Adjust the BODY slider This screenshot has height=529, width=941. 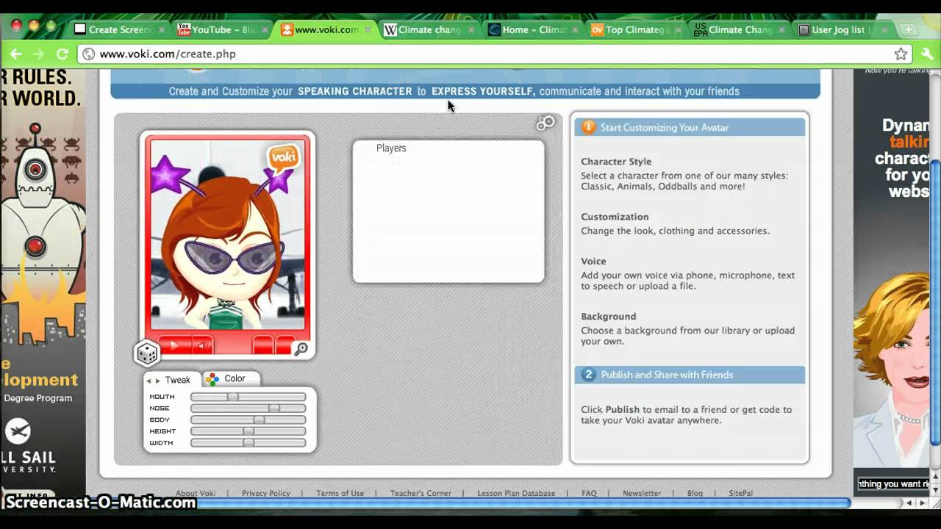pyautogui.click(x=248, y=420)
